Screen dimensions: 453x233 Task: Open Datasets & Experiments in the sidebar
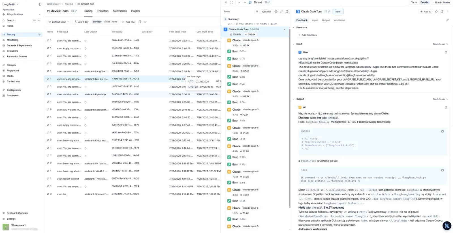[x=19, y=45]
